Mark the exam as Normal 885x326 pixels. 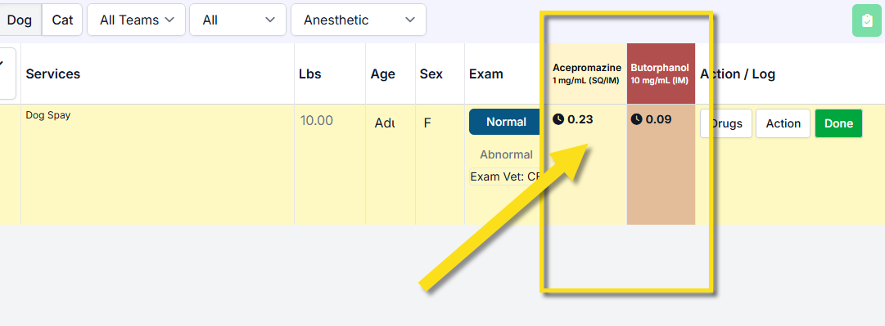[506, 122]
